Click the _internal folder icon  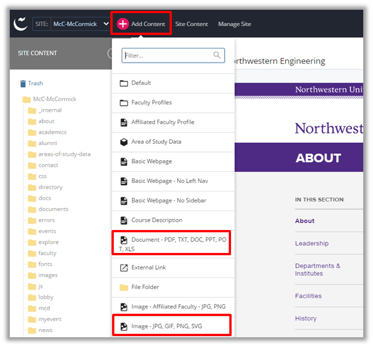click(32, 110)
